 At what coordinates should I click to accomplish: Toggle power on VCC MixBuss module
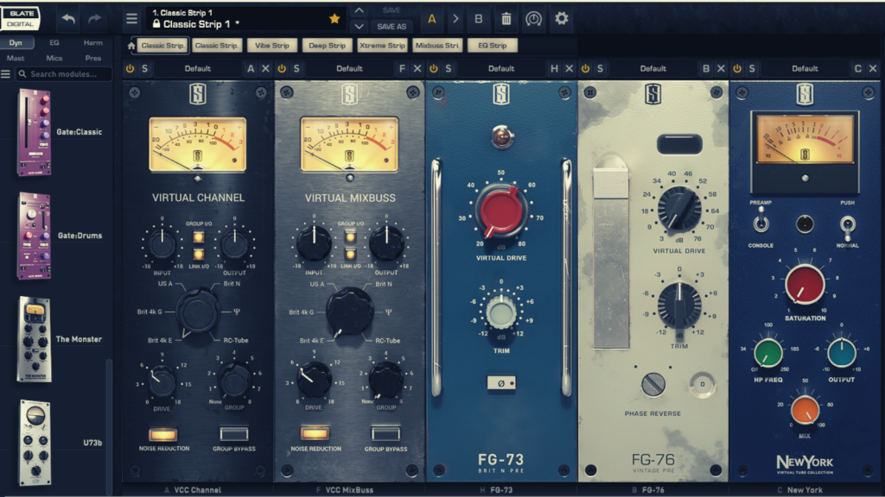pyautogui.click(x=282, y=68)
